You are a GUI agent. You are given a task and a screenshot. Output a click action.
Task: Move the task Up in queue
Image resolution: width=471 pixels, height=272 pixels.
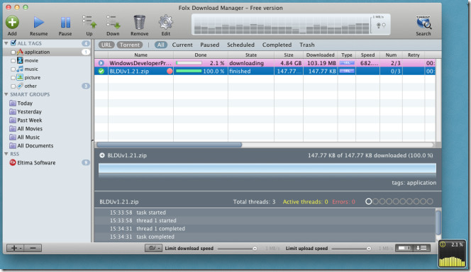pos(89,22)
